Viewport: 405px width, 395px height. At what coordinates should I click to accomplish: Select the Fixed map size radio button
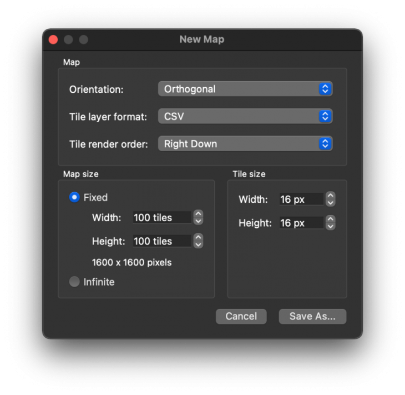tap(74, 197)
